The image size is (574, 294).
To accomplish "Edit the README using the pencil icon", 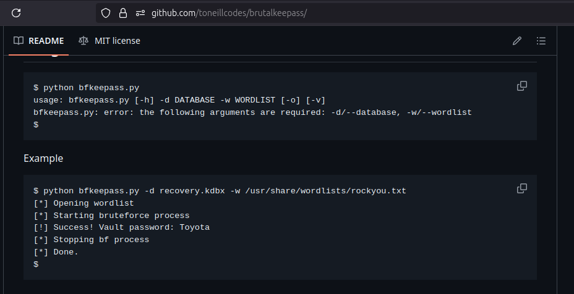I will (517, 41).
